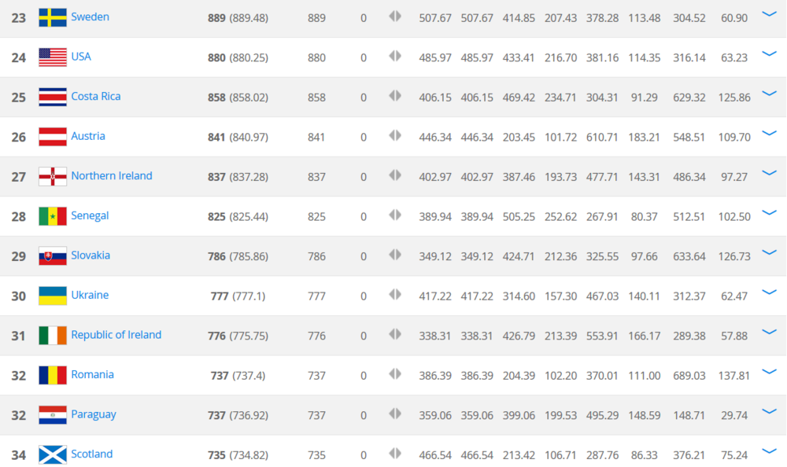The height and width of the screenshot is (467, 787).
Task: Click the Austria rank movement arrows icon
Action: click(x=395, y=136)
